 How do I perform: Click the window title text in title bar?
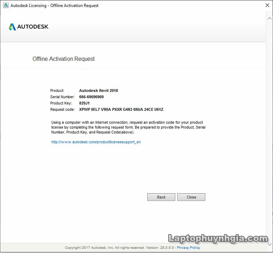pyautogui.click(x=54, y=6)
